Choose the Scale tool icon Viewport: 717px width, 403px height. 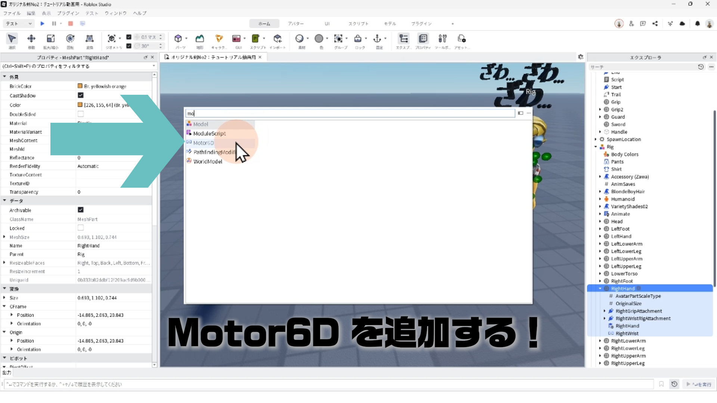pos(51,39)
